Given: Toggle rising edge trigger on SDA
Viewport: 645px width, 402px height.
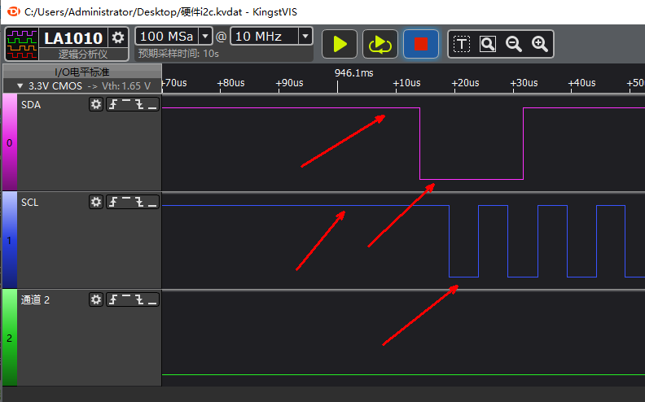Looking at the screenshot, I should (x=114, y=104).
